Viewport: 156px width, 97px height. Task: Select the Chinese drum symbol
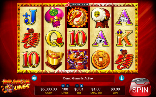pos(101,18)
